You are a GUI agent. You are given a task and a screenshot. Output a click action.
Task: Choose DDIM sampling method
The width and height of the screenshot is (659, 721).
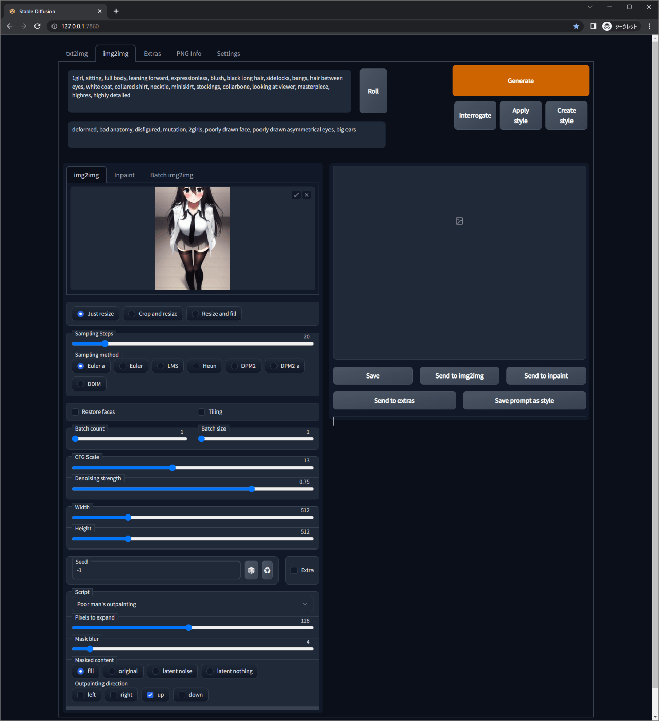tap(89, 384)
